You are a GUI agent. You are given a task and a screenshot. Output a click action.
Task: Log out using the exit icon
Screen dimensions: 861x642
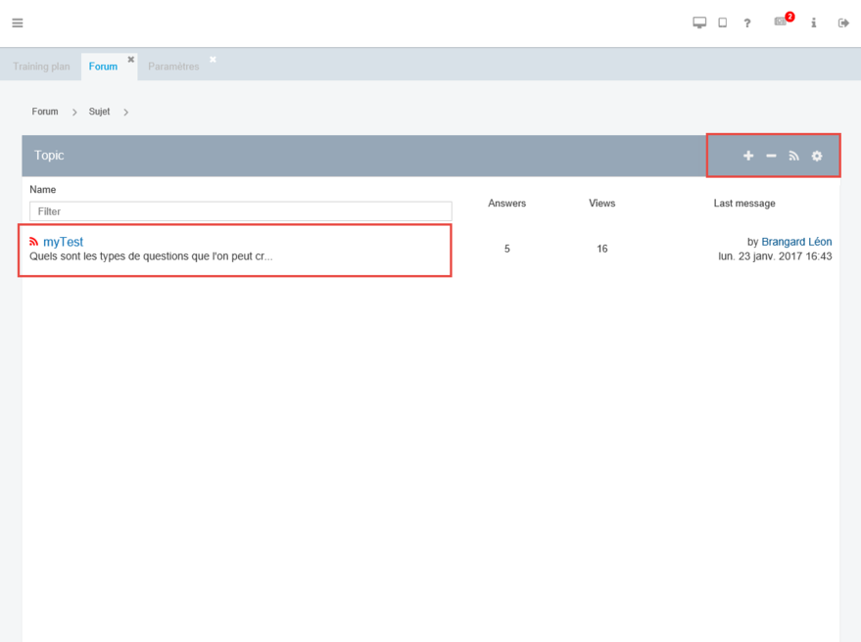click(843, 23)
